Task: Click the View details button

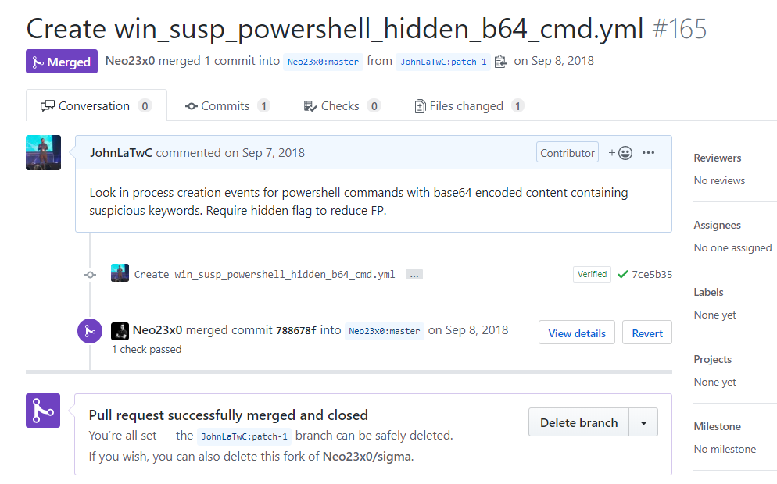Action: pos(577,333)
